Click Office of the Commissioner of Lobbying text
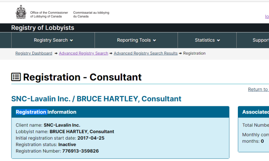The height and width of the screenshot is (161, 269). [x=49, y=15]
